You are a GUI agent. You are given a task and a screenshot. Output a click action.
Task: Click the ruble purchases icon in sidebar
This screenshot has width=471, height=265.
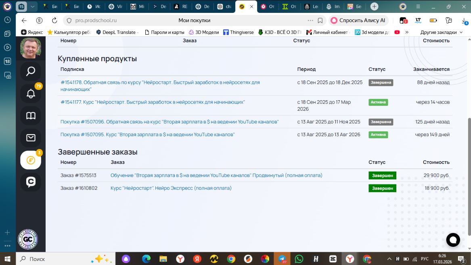point(31,160)
